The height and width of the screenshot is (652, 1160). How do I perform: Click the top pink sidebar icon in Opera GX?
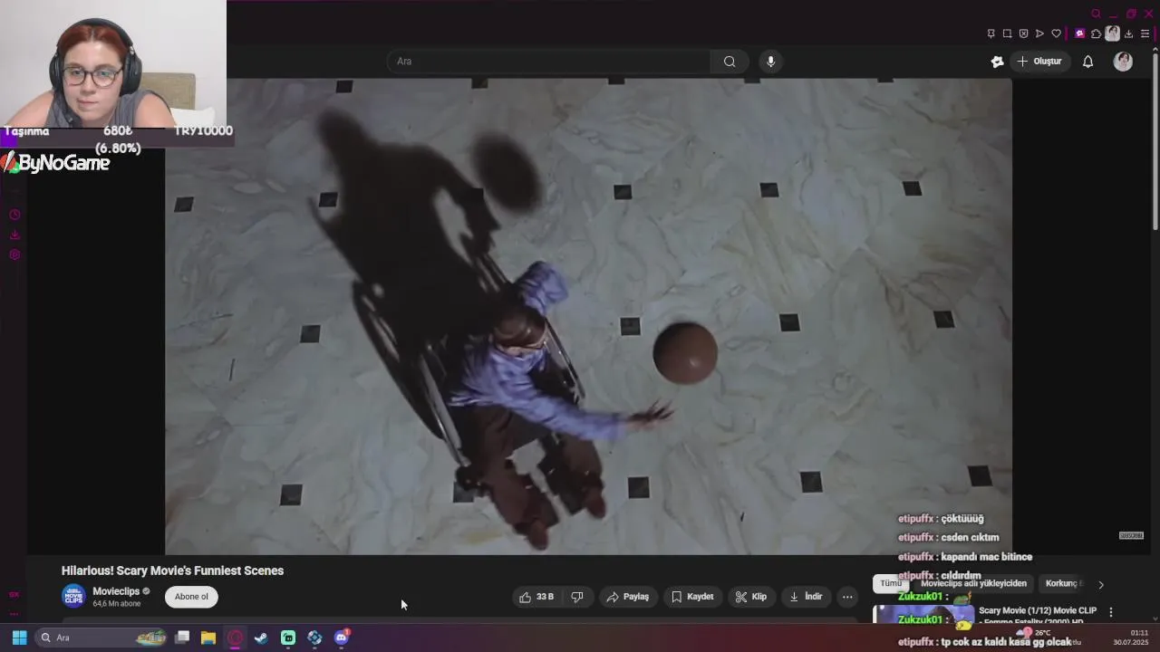[x=14, y=216]
